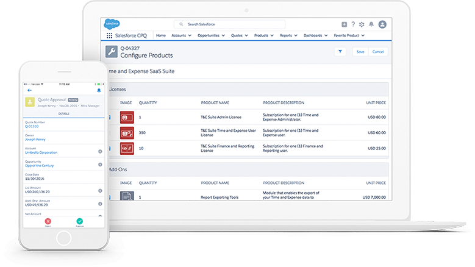Click the USD 80.00 unit price
Image resolution: width=475 pixels, height=267 pixels.
coord(377,117)
